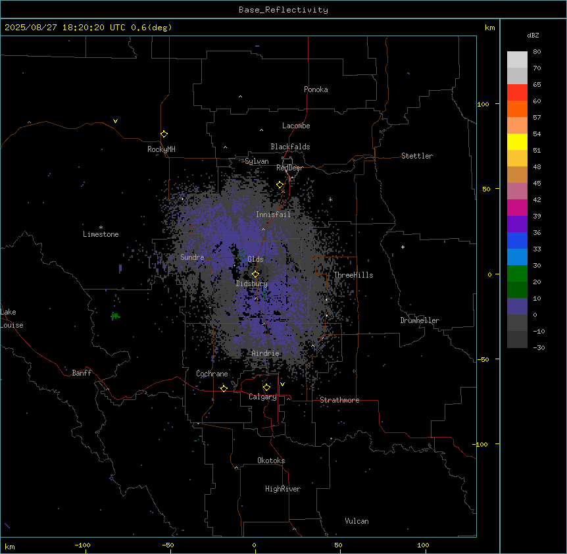Click the white plus marker northwest of Drumheller

point(403,247)
